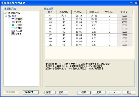Image resolution: width=139 pixels, height=97 pixels.
Task: Click the 复算 recalculate button
Action: (x=99, y=92)
